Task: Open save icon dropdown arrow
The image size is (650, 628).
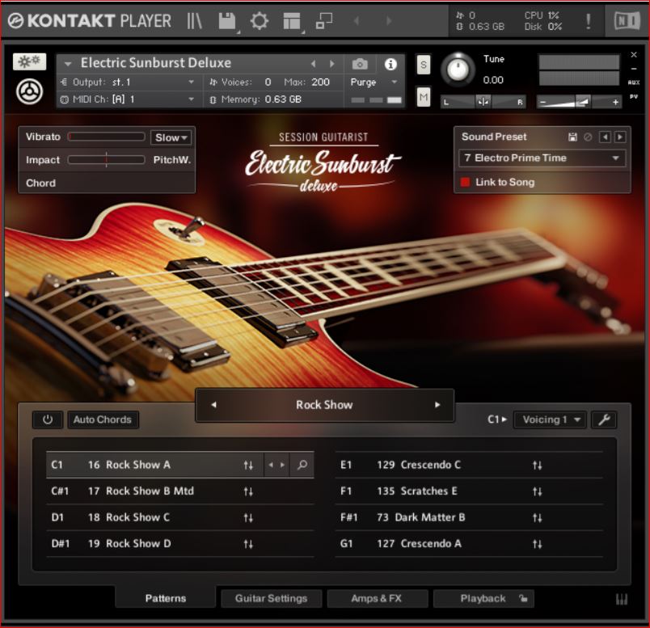Action: [x=238, y=32]
